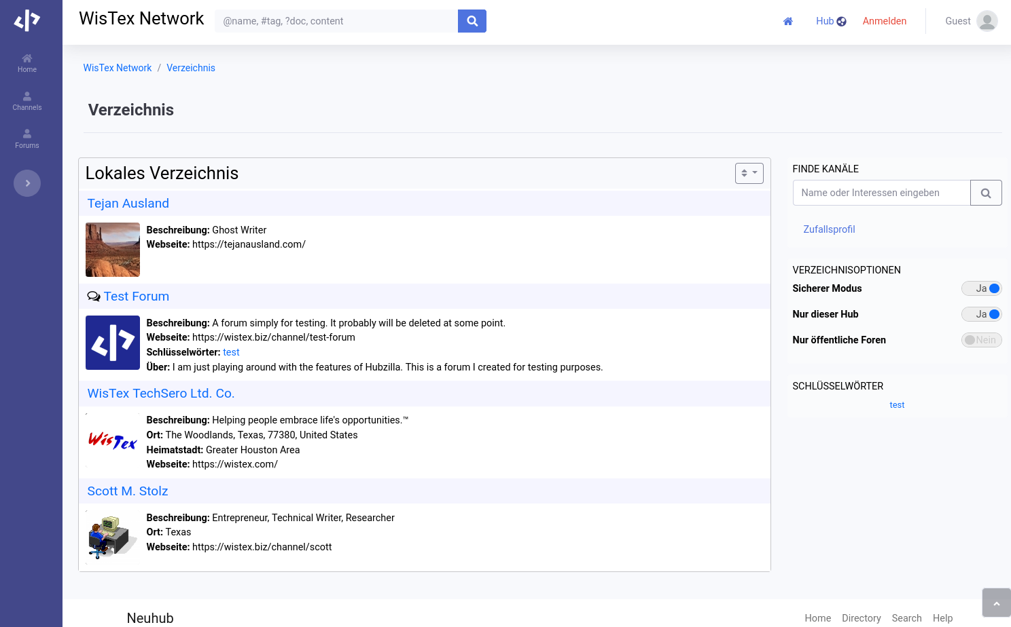Select Help in the footer menu

(942, 618)
